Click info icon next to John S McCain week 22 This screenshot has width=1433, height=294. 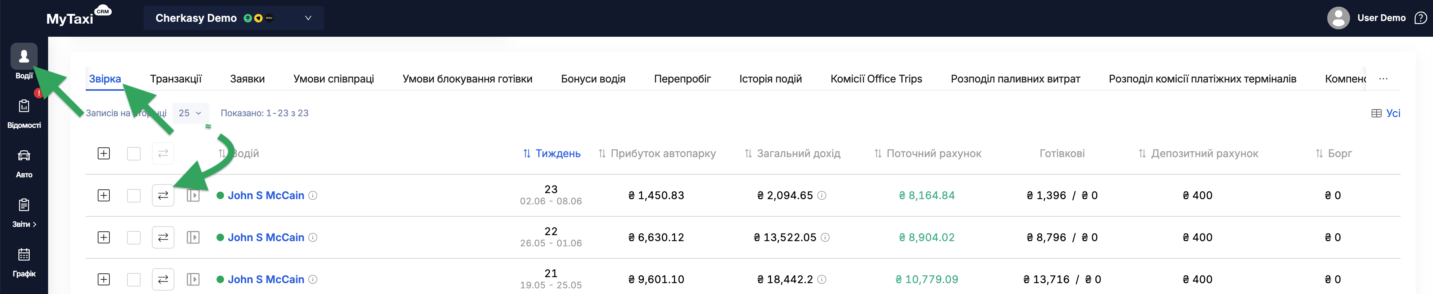[x=313, y=237]
